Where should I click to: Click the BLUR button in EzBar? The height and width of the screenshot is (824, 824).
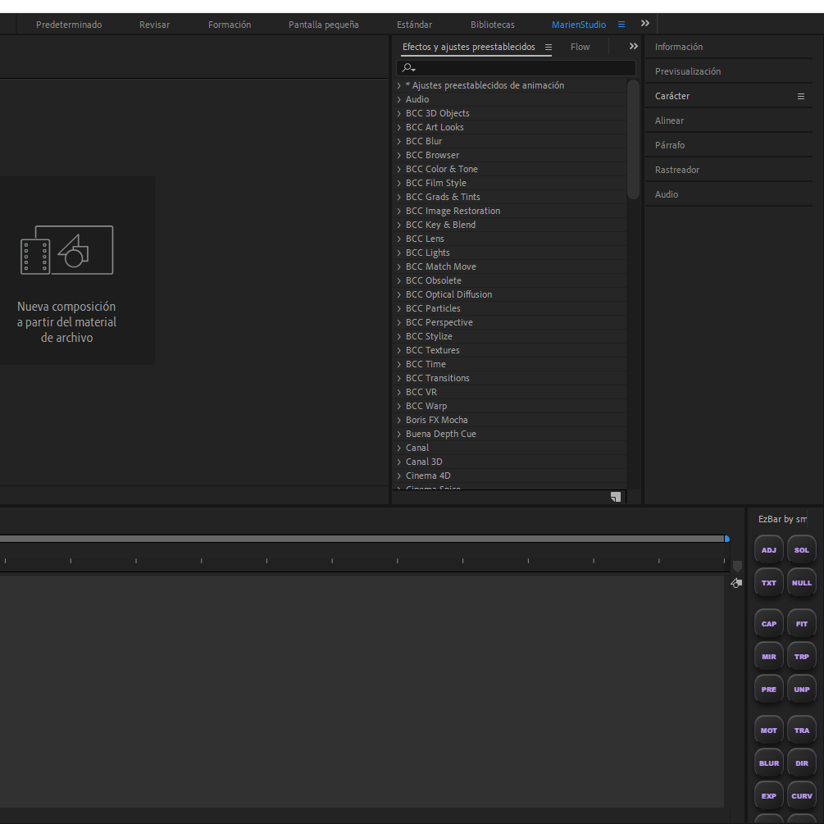click(768, 763)
